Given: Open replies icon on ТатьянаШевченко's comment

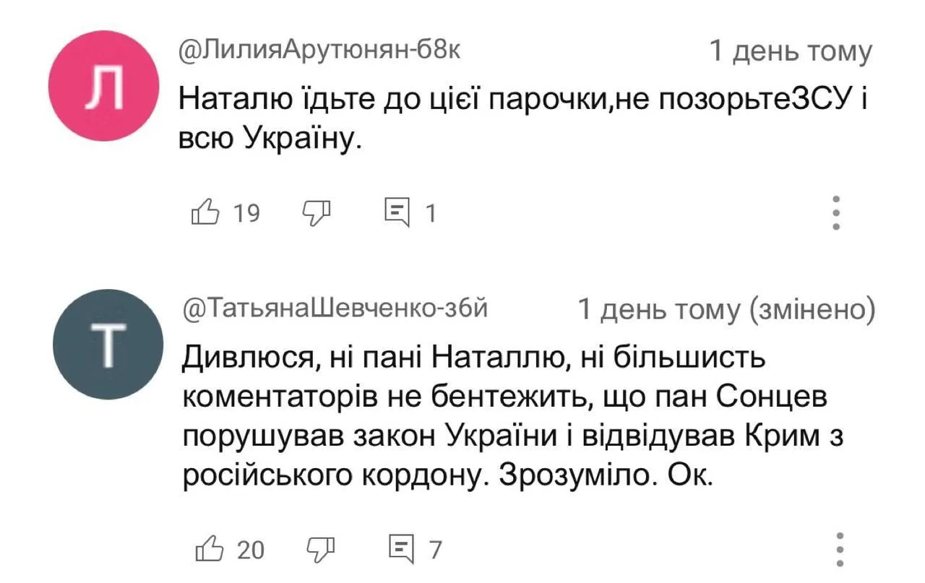Looking at the screenshot, I should [400, 550].
